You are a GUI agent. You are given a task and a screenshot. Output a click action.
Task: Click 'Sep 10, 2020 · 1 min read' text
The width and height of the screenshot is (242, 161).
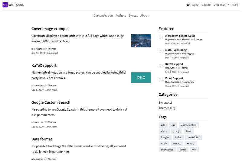coord(44,53)
